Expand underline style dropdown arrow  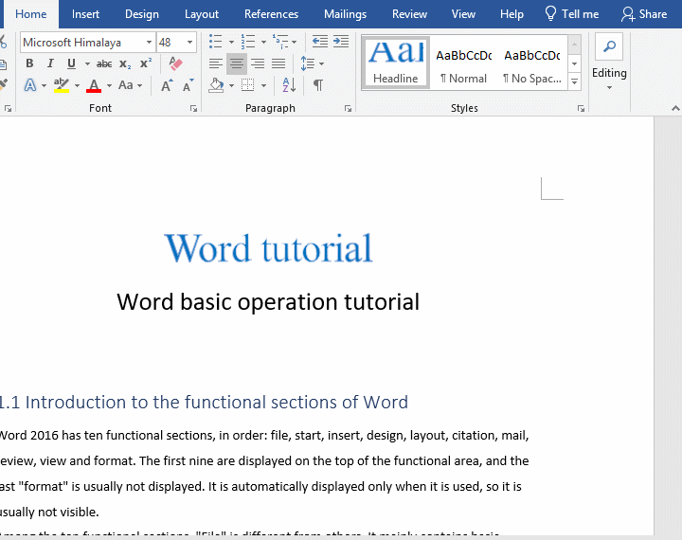click(87, 63)
